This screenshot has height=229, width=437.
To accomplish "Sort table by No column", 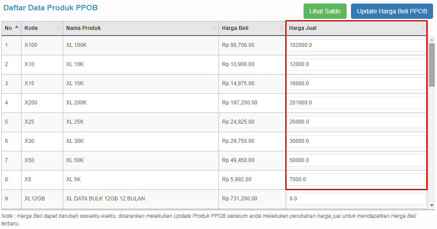I will tap(12, 28).
